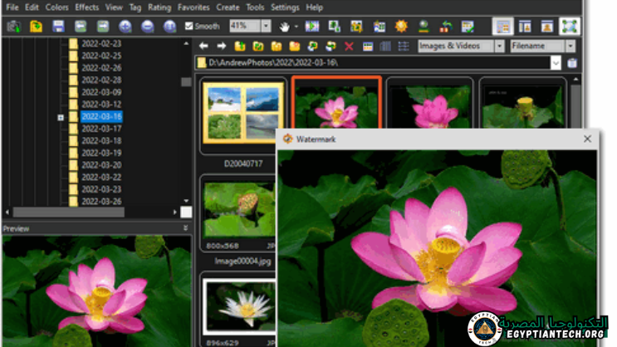This screenshot has height=347, width=617.
Task: Open the hand cursor tool dropdown arrow
Action: click(x=296, y=27)
